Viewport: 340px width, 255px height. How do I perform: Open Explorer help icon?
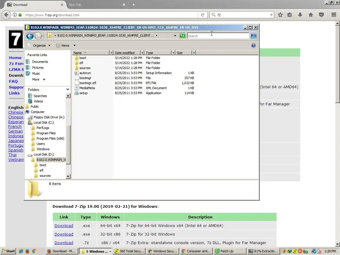(x=254, y=45)
